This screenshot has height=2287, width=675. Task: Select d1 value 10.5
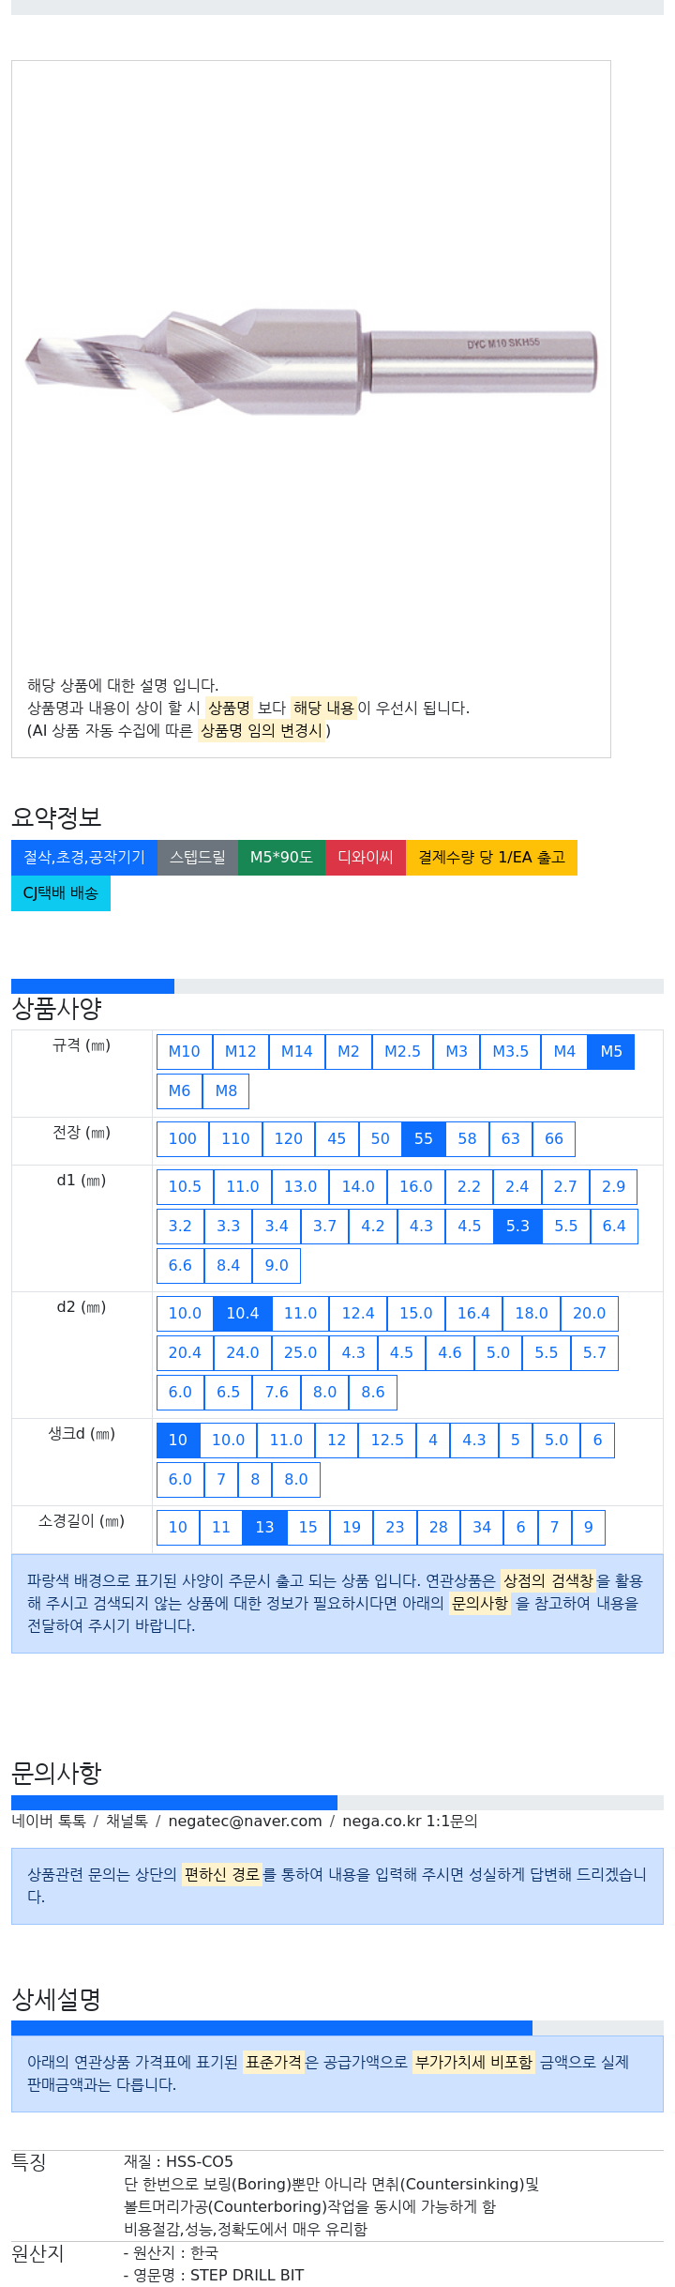(185, 1186)
